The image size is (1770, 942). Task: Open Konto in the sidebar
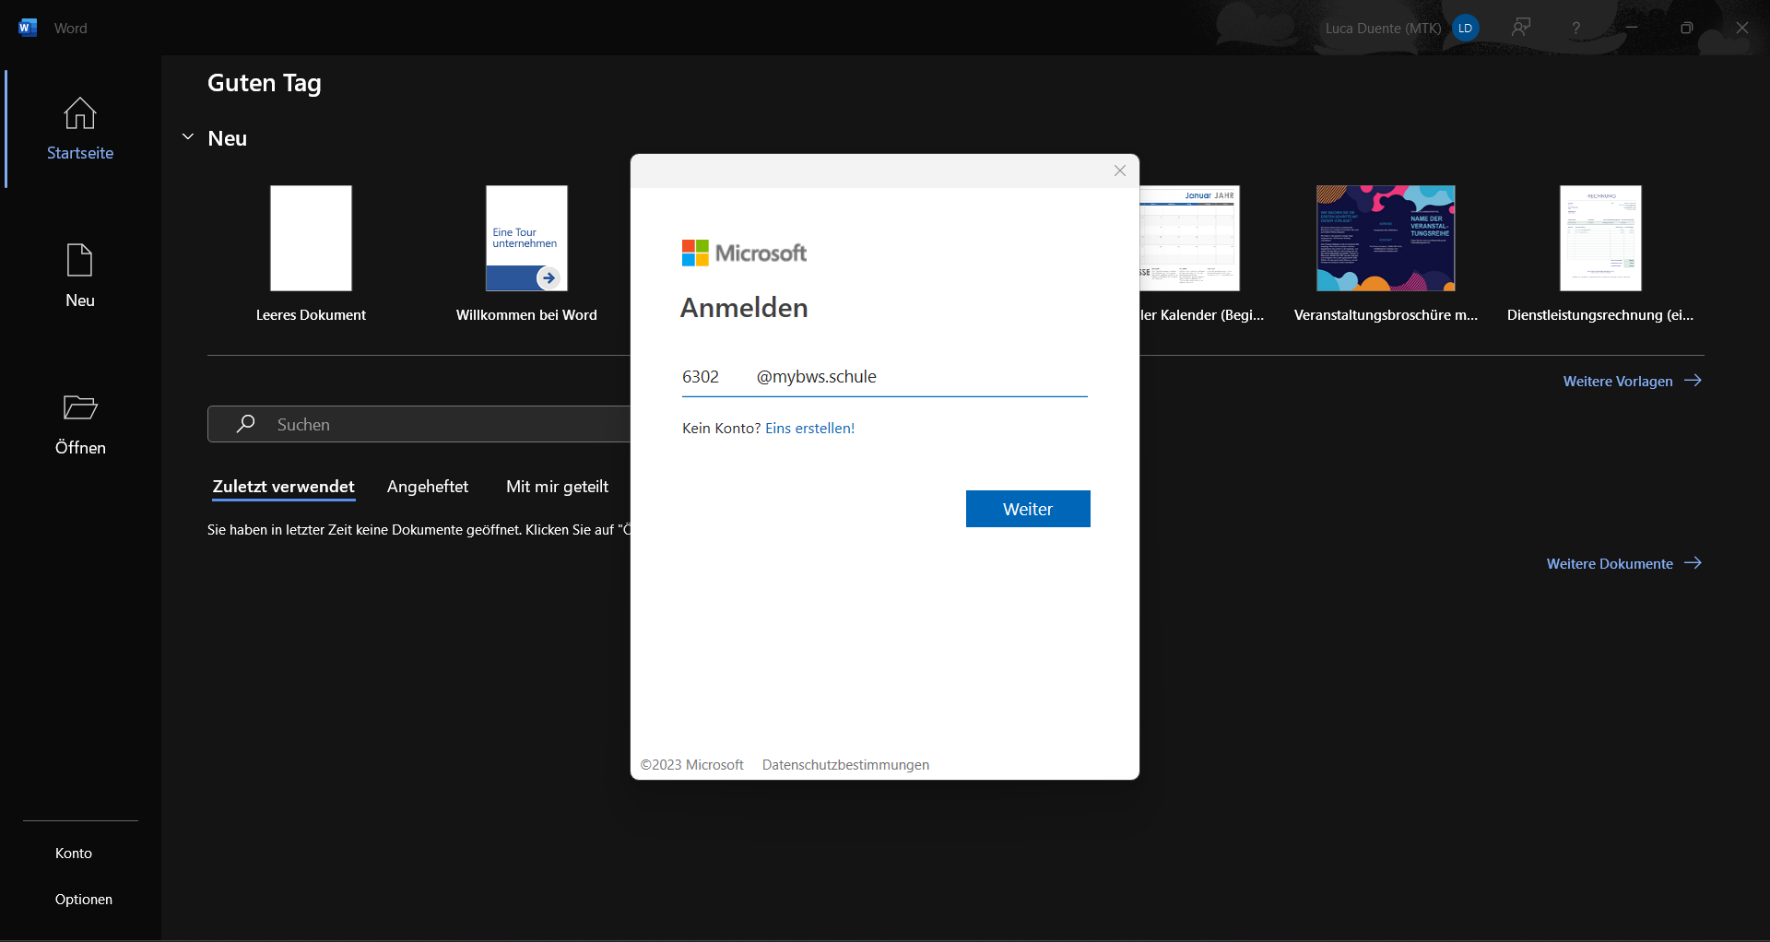74,854
